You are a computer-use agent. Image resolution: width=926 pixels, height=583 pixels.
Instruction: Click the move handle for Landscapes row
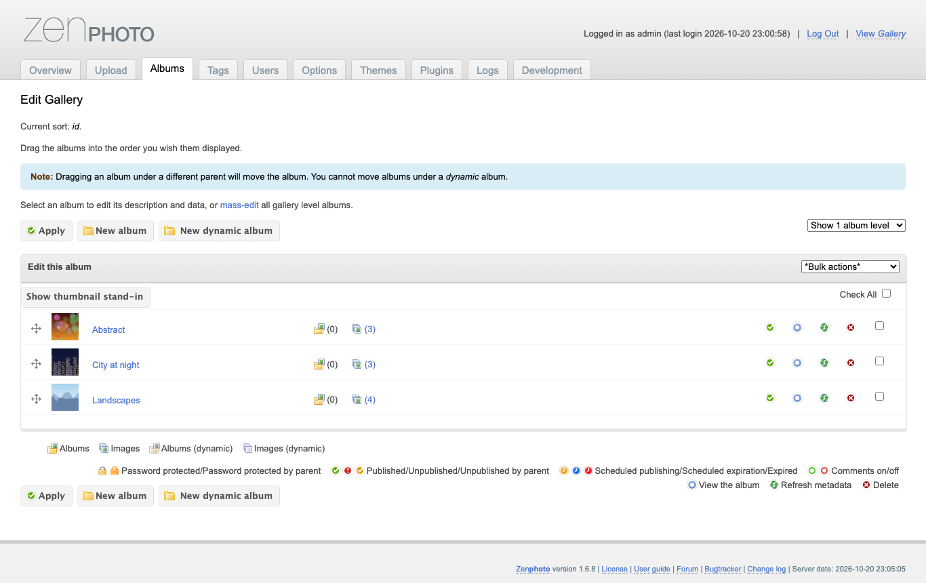click(37, 399)
